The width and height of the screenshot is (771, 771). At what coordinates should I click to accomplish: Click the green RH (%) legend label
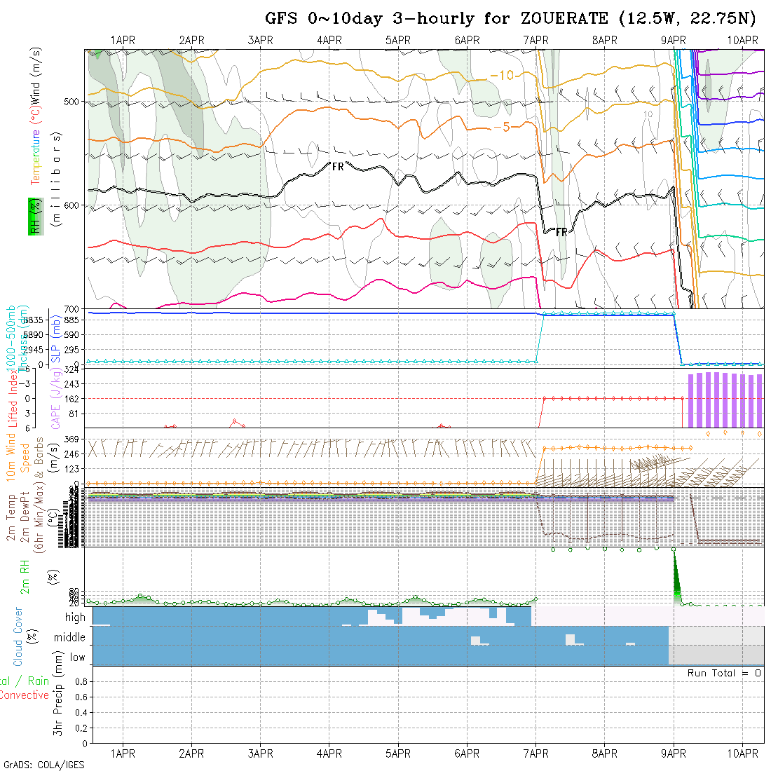click(x=36, y=217)
